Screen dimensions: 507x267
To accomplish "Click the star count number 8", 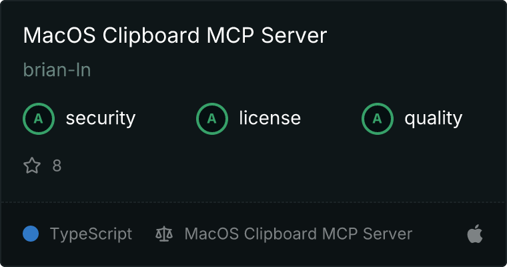I will click(x=57, y=166).
